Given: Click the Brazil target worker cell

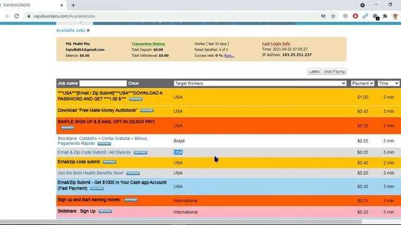Looking at the screenshot, I should click(x=179, y=141).
